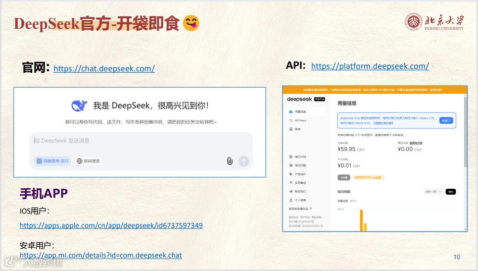
Task: Click the 每月用量 section heading
Action: pos(344,192)
